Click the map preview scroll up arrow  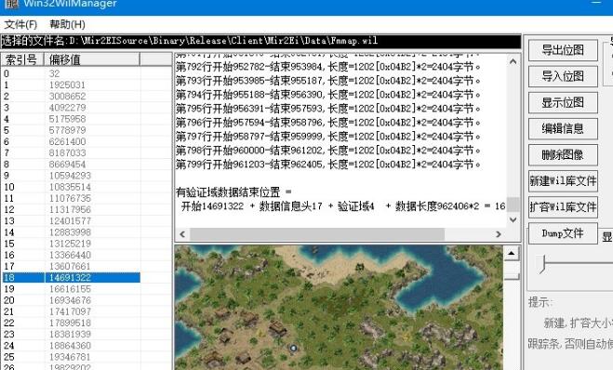511,253
